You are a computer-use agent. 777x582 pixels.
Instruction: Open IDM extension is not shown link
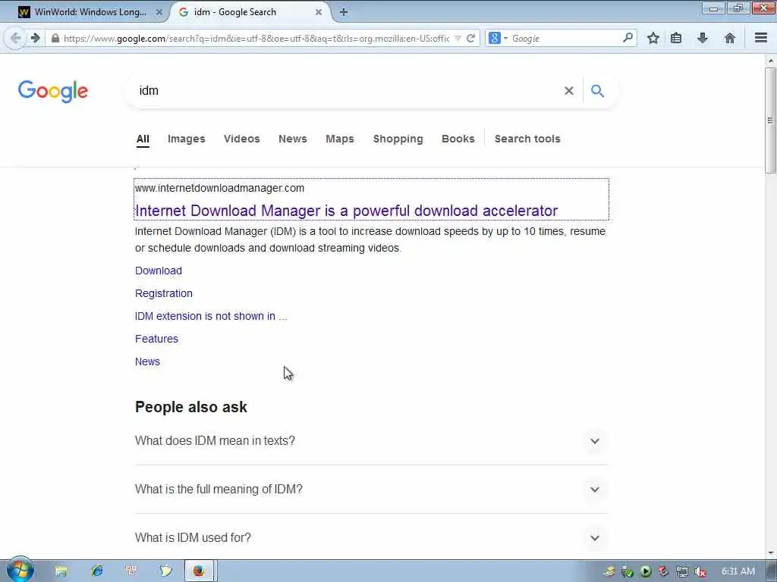click(x=211, y=316)
